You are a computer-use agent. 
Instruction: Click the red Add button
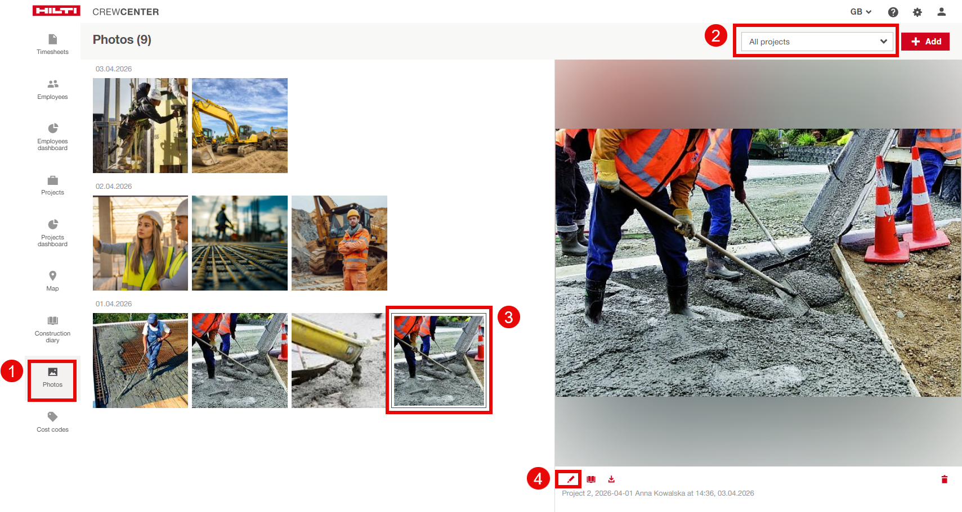coord(925,42)
